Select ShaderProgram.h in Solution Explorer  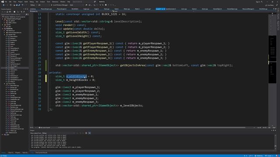pyautogui.click(x=15, y=60)
